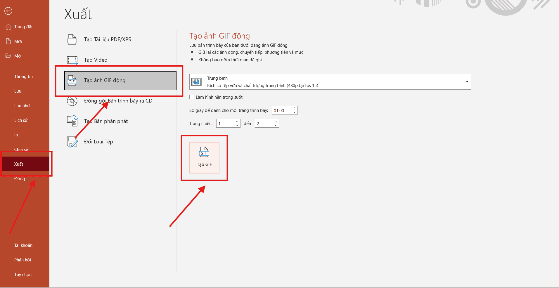Click the Đóng gói Bản trình bày ra CD icon

coord(72,101)
